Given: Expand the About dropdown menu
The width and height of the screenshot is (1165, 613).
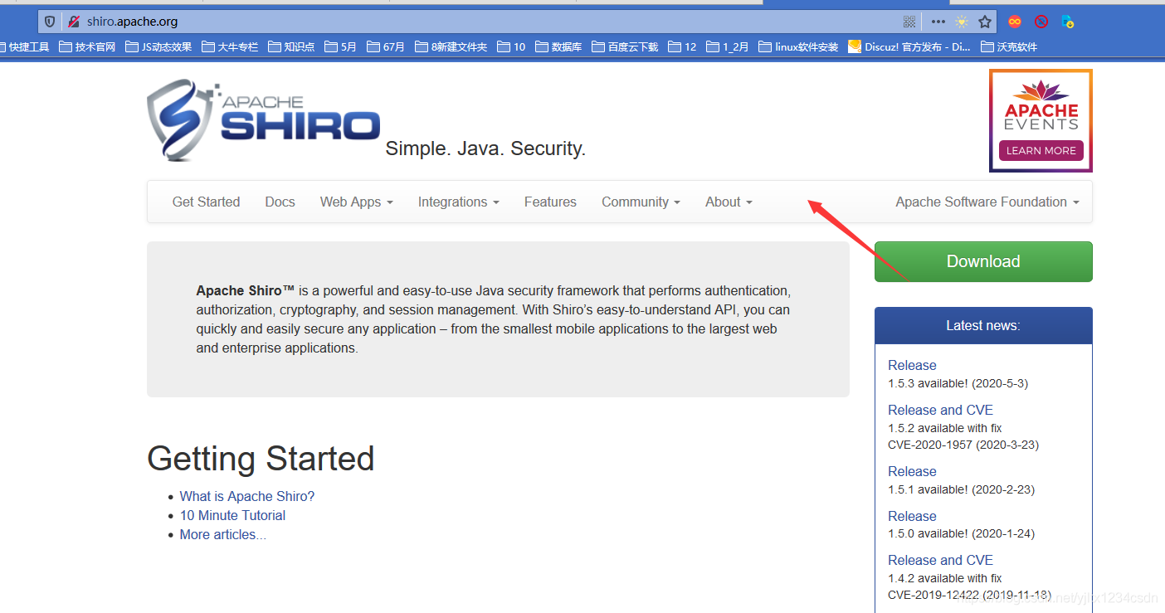Looking at the screenshot, I should coord(729,202).
